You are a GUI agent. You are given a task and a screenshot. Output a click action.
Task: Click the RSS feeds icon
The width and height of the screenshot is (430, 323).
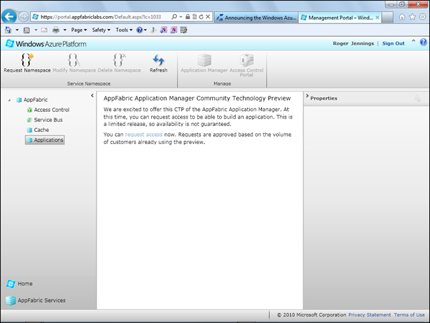click(27, 30)
